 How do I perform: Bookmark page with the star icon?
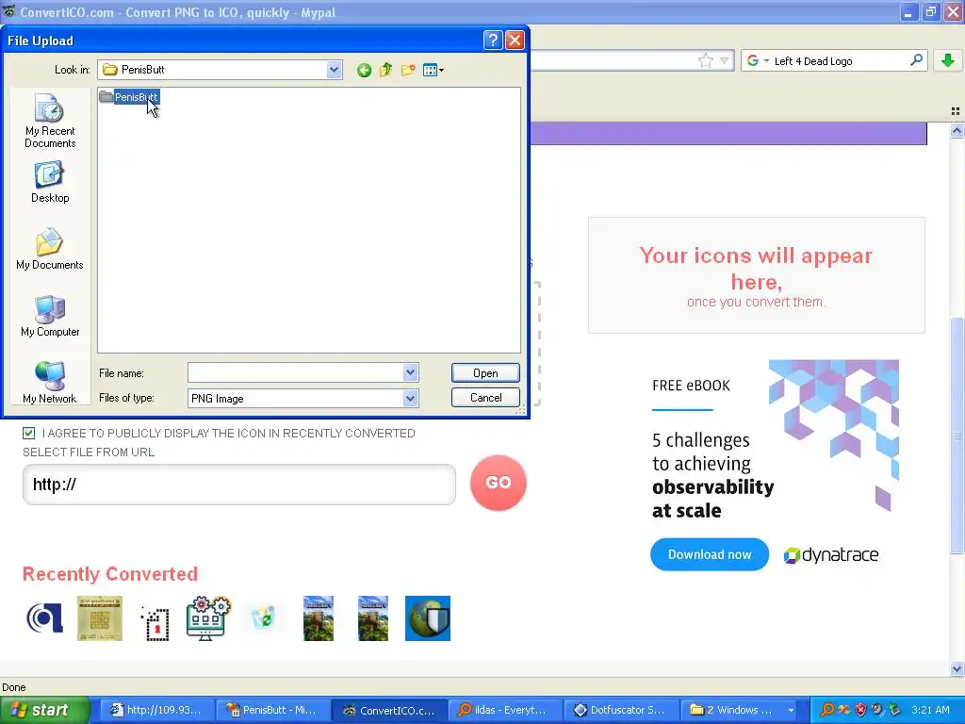705,60
